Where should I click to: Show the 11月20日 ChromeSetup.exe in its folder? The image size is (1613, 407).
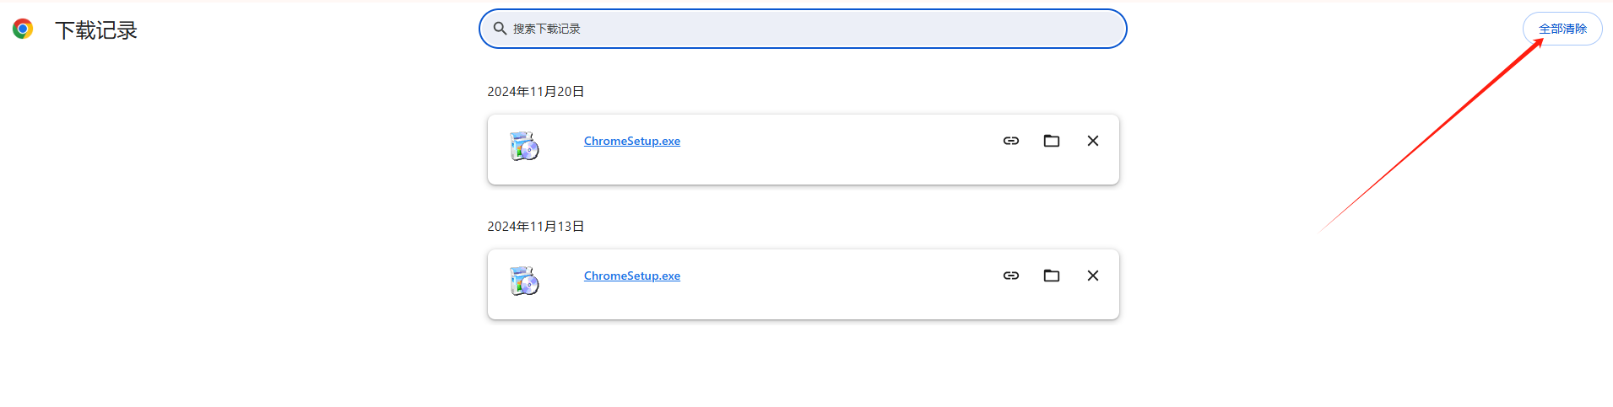click(1052, 141)
